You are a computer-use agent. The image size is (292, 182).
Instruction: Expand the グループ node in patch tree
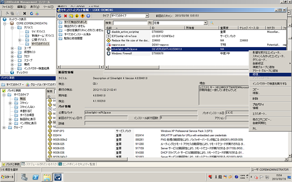click(4, 128)
